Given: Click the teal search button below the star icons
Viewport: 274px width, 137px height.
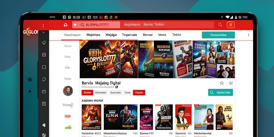Looking at the screenshot, I should [x=220, y=92].
